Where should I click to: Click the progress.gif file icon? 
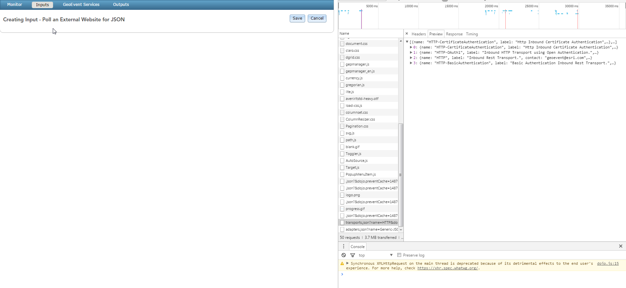pos(342,209)
